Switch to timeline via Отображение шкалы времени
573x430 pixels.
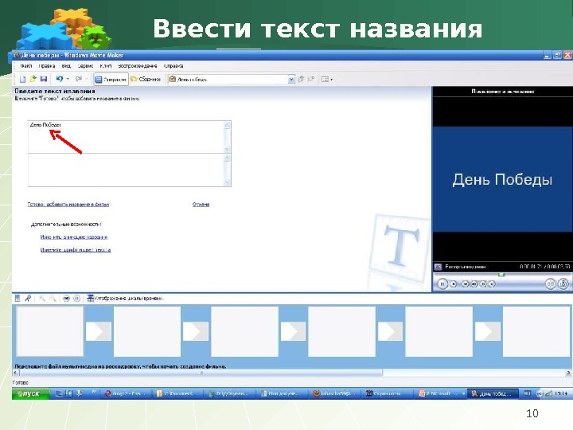(x=125, y=299)
